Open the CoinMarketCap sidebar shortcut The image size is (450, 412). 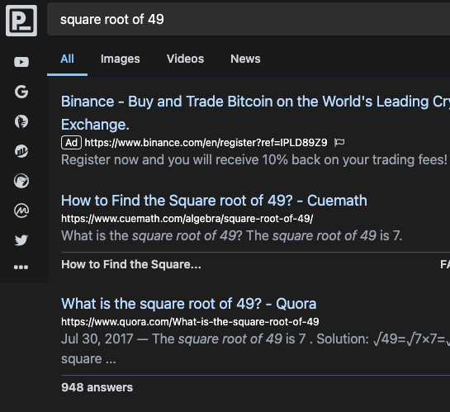(21, 211)
